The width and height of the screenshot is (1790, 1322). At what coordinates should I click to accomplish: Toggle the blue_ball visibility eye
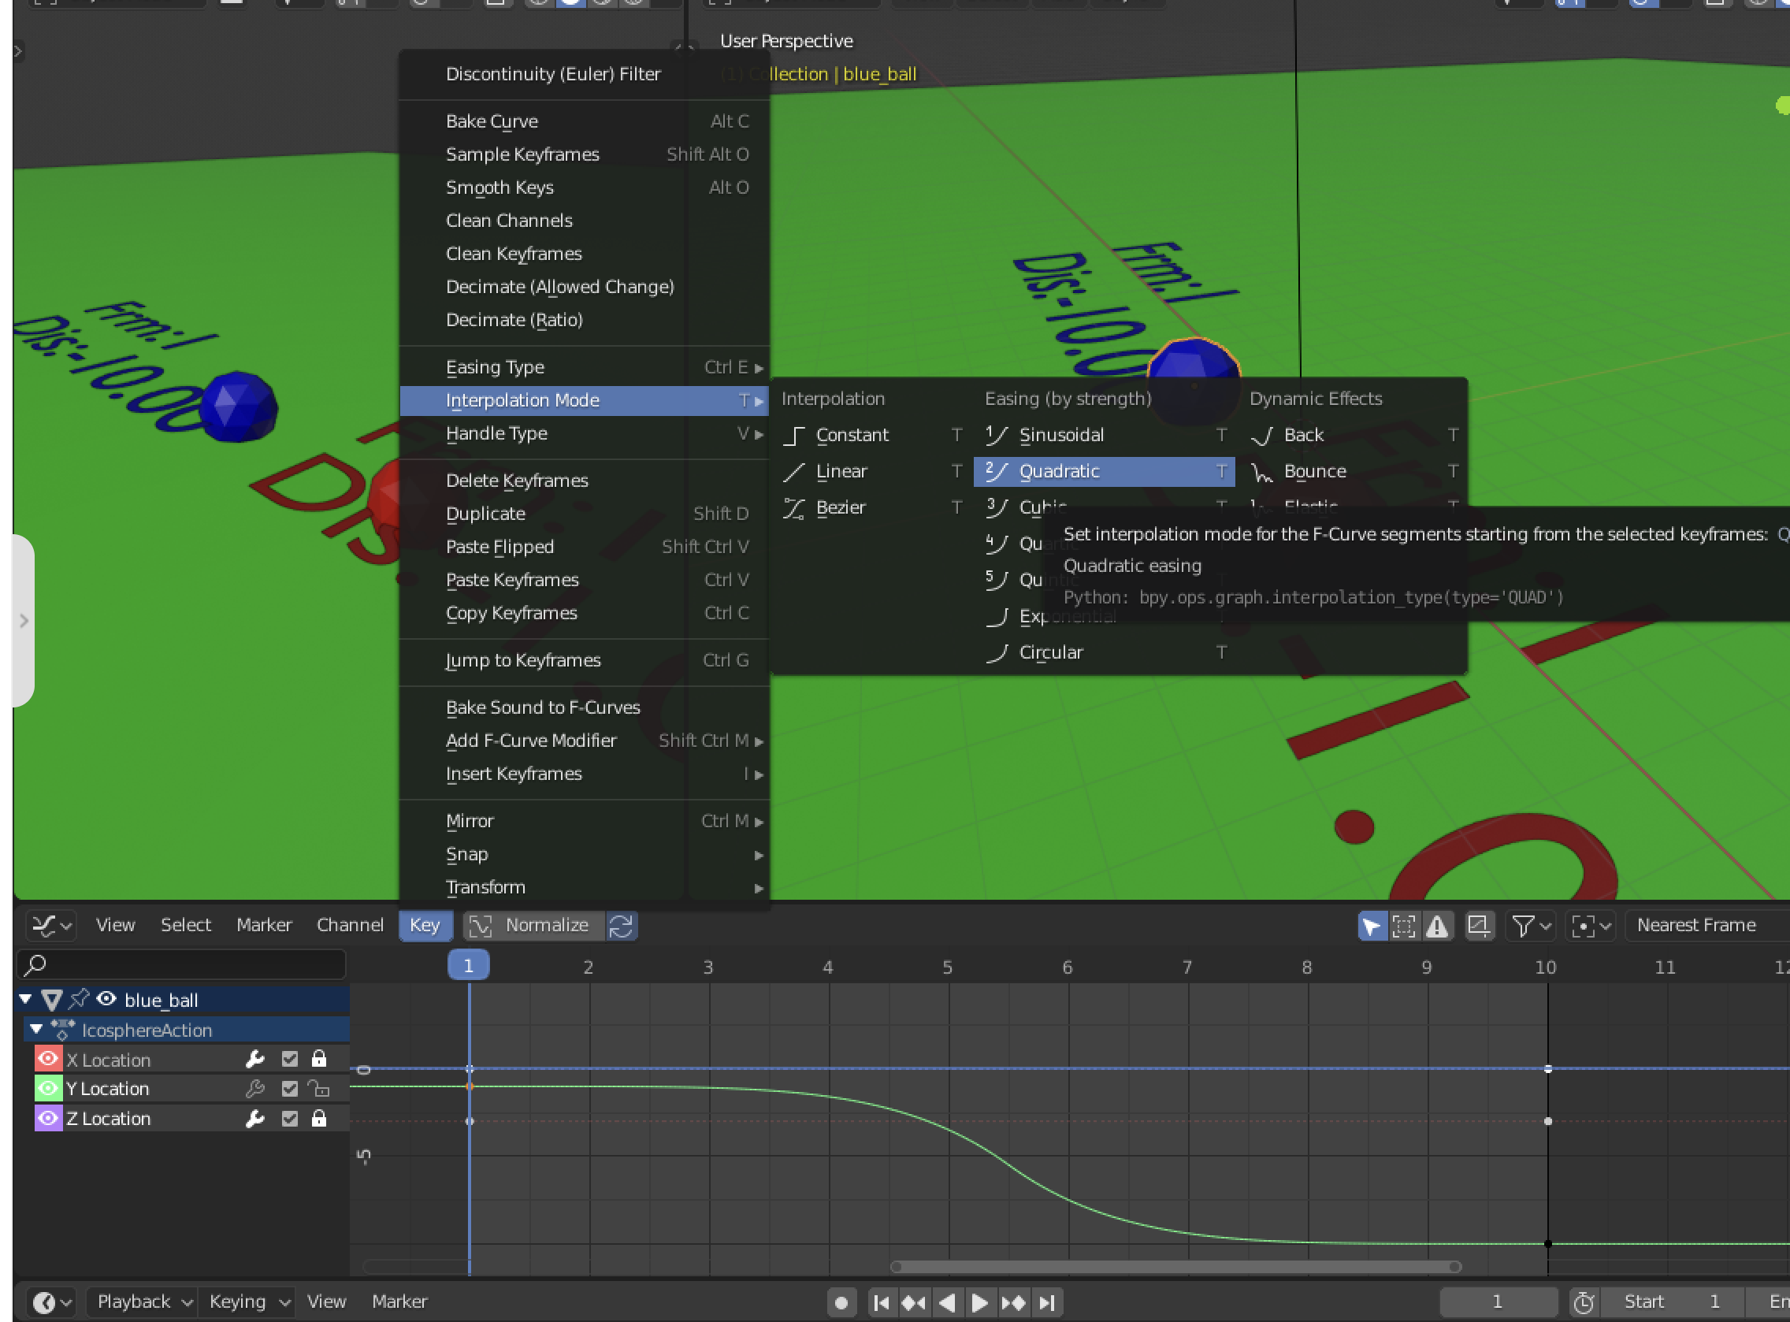pos(106,1000)
